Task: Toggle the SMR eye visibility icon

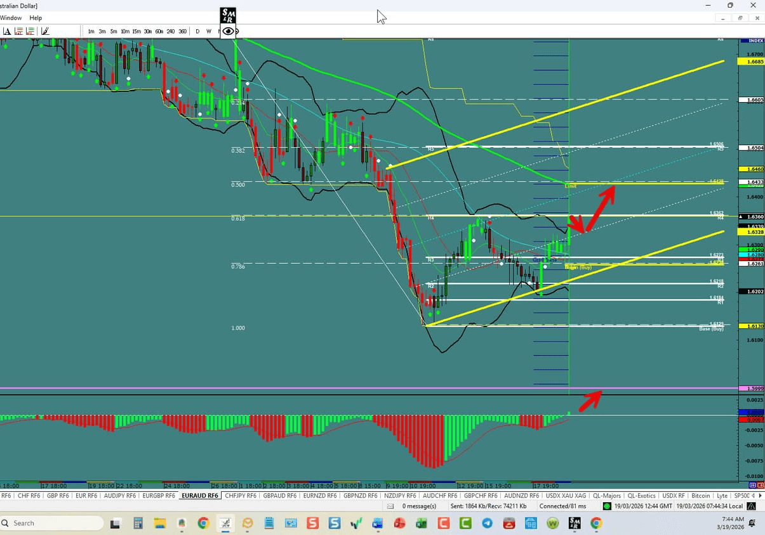Action: (227, 30)
